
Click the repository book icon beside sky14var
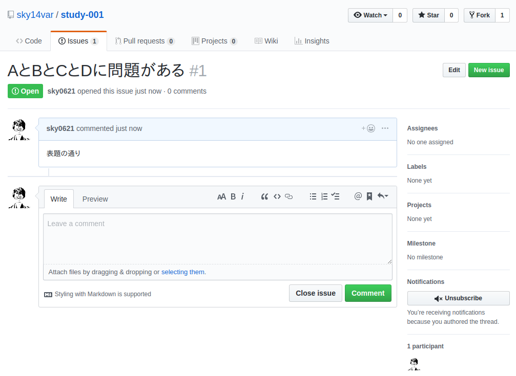11,15
